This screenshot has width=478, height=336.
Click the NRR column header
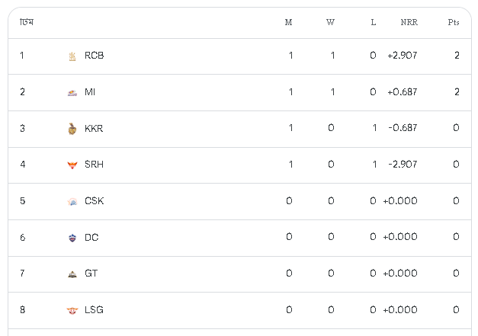[x=409, y=22]
